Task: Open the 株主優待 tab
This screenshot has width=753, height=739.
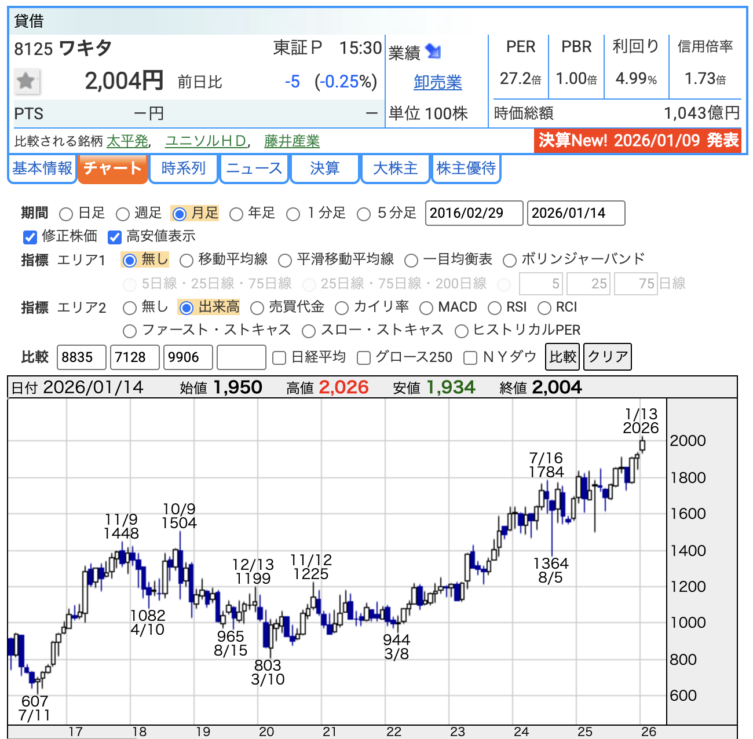Action: pyautogui.click(x=466, y=169)
